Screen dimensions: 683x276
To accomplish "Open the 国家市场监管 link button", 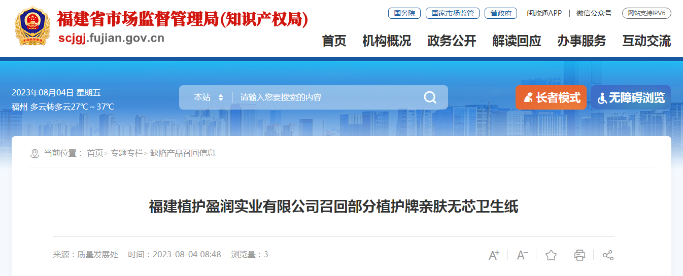I will pyautogui.click(x=453, y=13).
